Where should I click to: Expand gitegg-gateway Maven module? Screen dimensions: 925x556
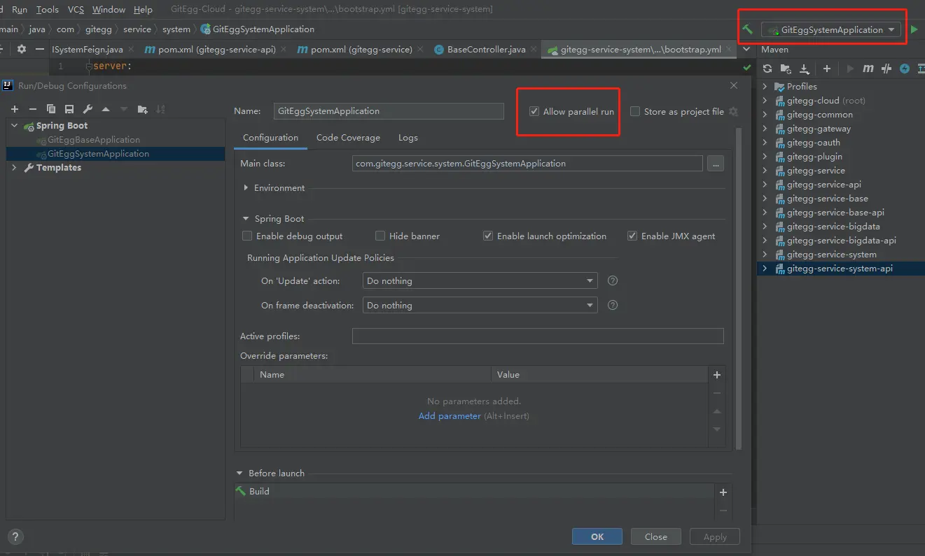tap(765, 129)
